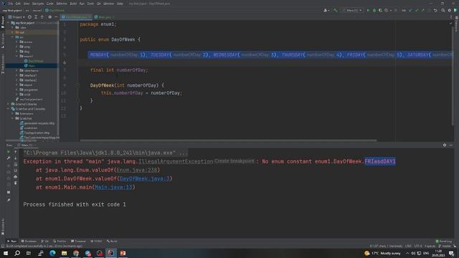Select Main class in project tree
This screenshot has height=258, width=459.
(32, 66)
